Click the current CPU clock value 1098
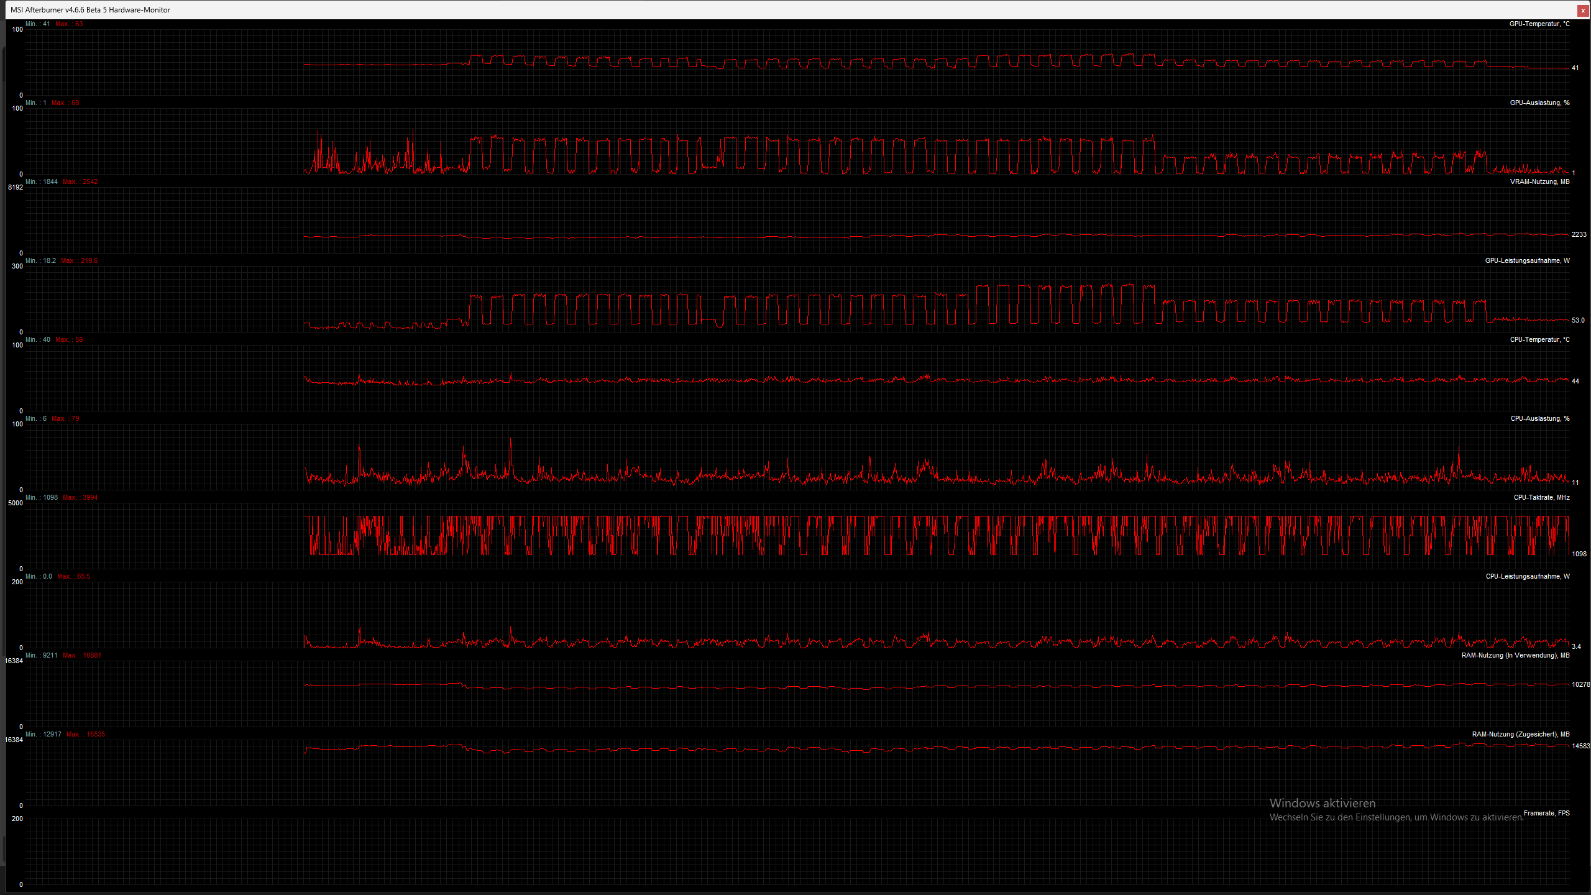The width and height of the screenshot is (1591, 895). click(x=1579, y=554)
